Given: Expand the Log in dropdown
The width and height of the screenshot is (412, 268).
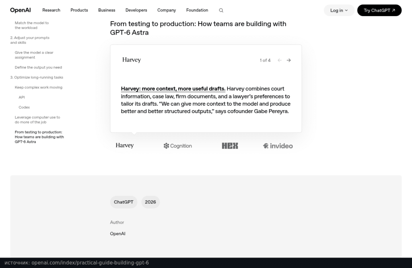Looking at the screenshot, I should pos(339,10).
